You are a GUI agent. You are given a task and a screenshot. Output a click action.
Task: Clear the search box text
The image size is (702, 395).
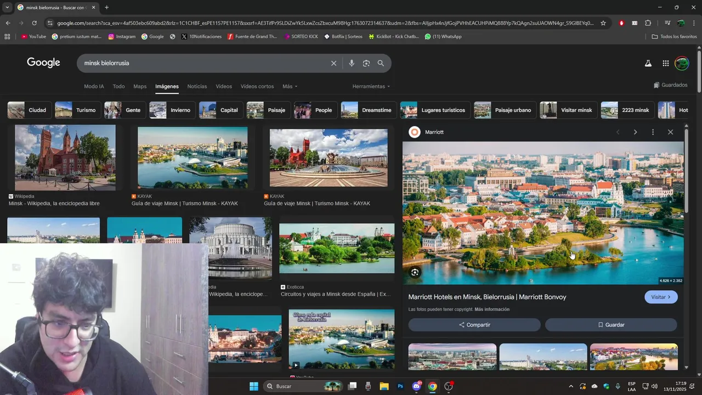coord(333,63)
